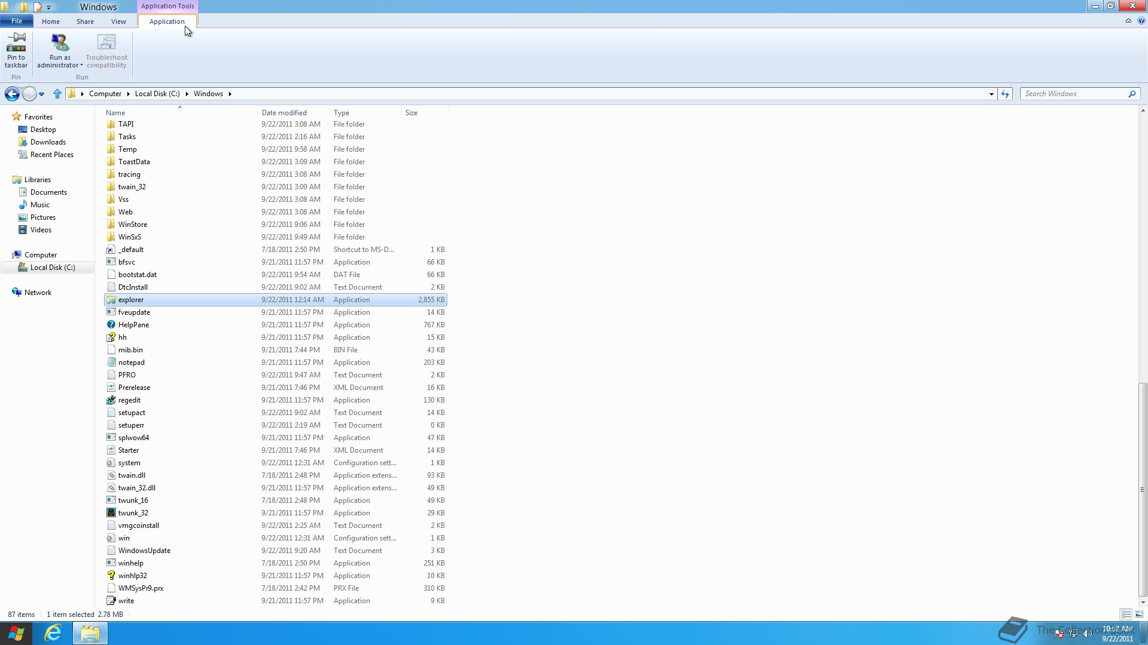
Task: Click the Up folder arrow icon
Action: [x=57, y=94]
